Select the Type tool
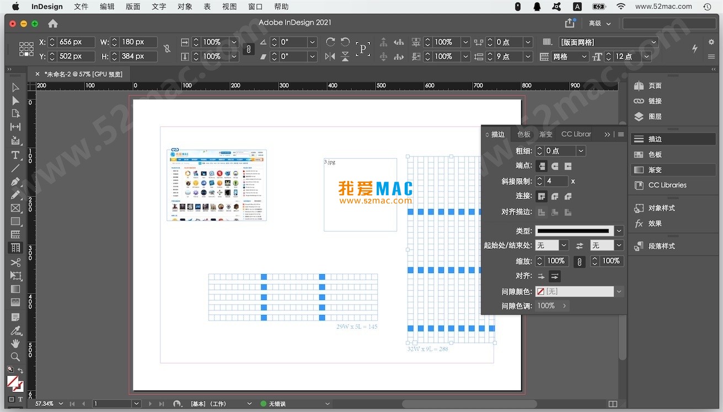Viewport: 723px width, 412px height. [x=15, y=155]
